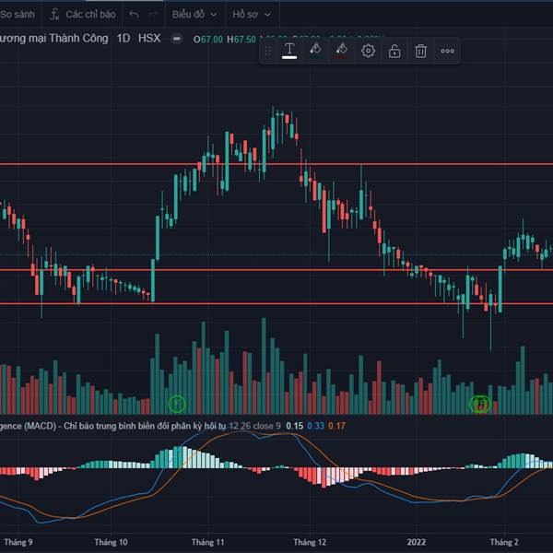This screenshot has height=553, width=553.
Task: Redo the last chart action
Action: pos(153,15)
